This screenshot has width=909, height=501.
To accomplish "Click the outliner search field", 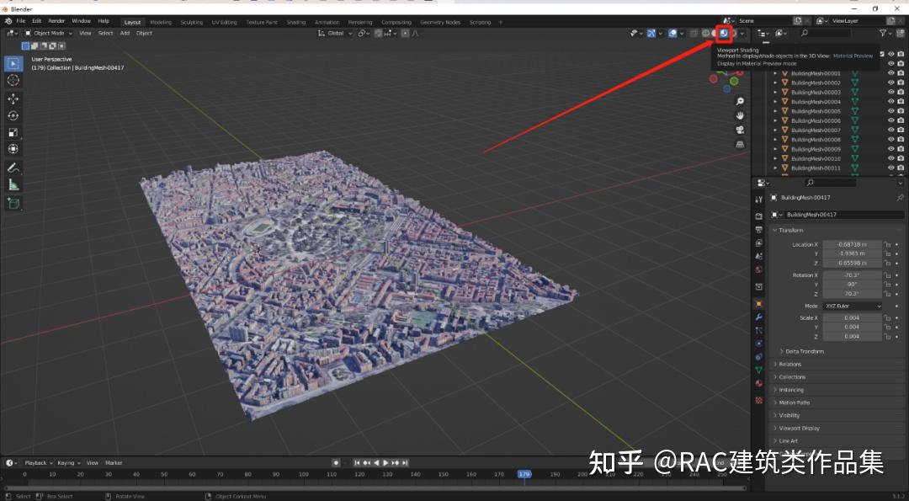I will tap(825, 34).
